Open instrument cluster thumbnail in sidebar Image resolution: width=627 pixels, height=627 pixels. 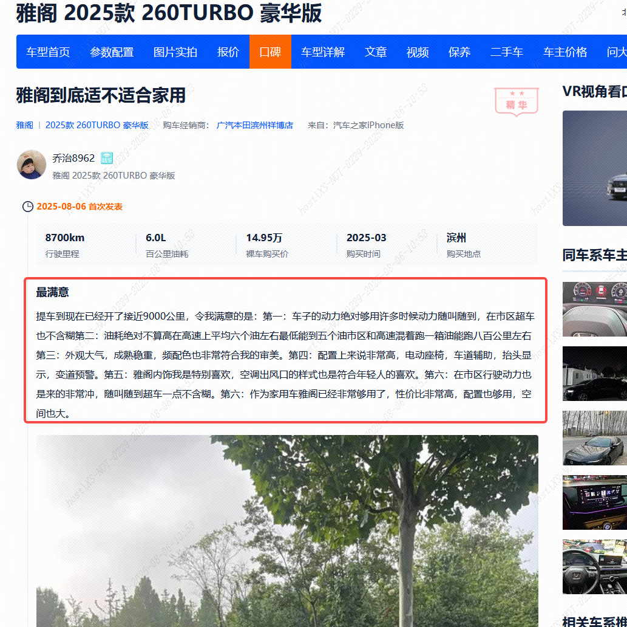click(595, 309)
